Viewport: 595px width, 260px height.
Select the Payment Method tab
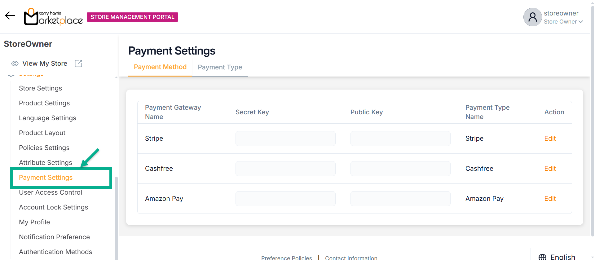pyautogui.click(x=160, y=67)
